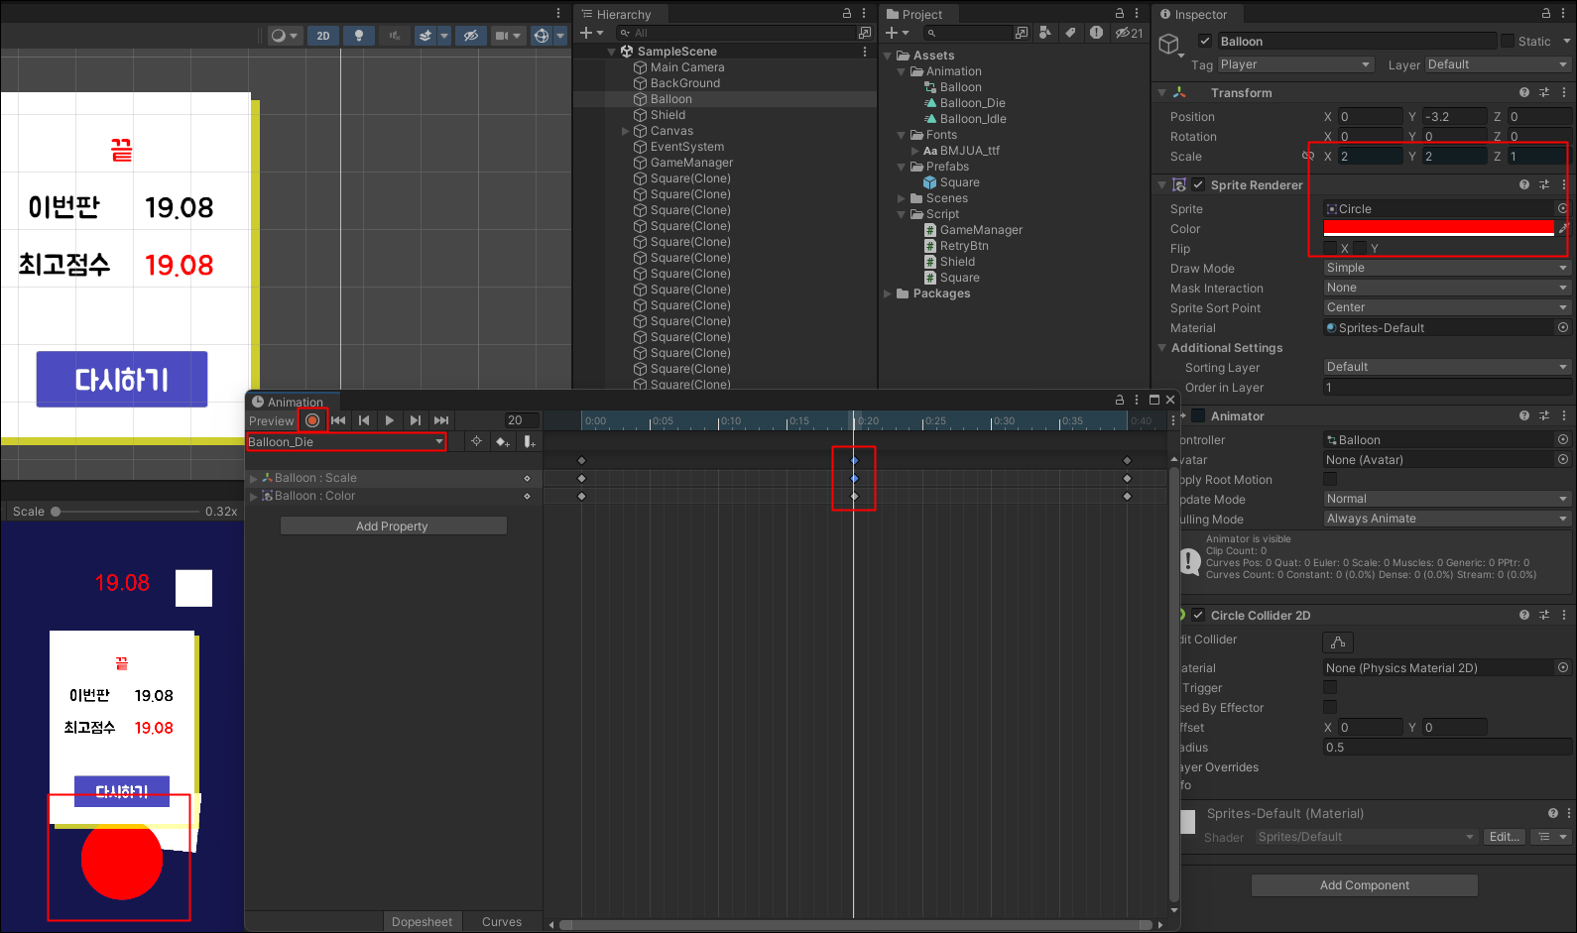Image resolution: width=1577 pixels, height=933 pixels.
Task: Select Main Camera in Hierarchy
Action: tap(687, 67)
